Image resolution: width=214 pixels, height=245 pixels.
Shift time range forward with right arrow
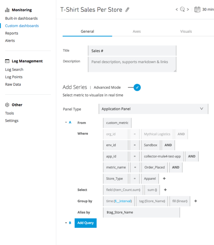coord(188,10)
